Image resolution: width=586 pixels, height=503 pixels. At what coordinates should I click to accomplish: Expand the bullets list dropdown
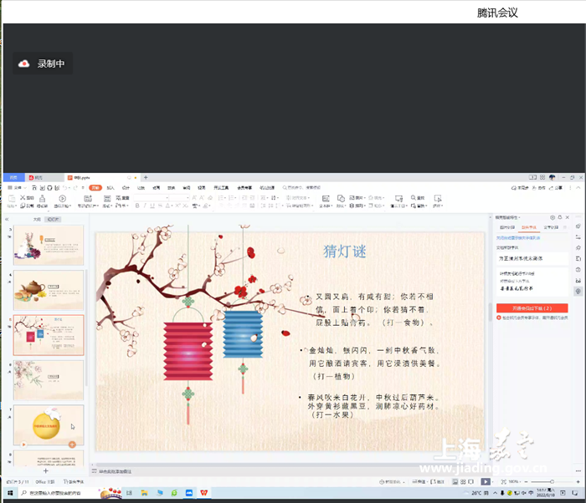click(x=226, y=198)
